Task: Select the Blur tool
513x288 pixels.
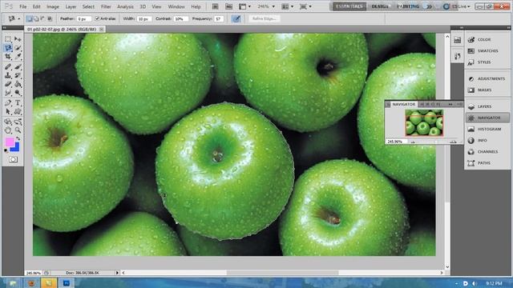Action: (8, 93)
